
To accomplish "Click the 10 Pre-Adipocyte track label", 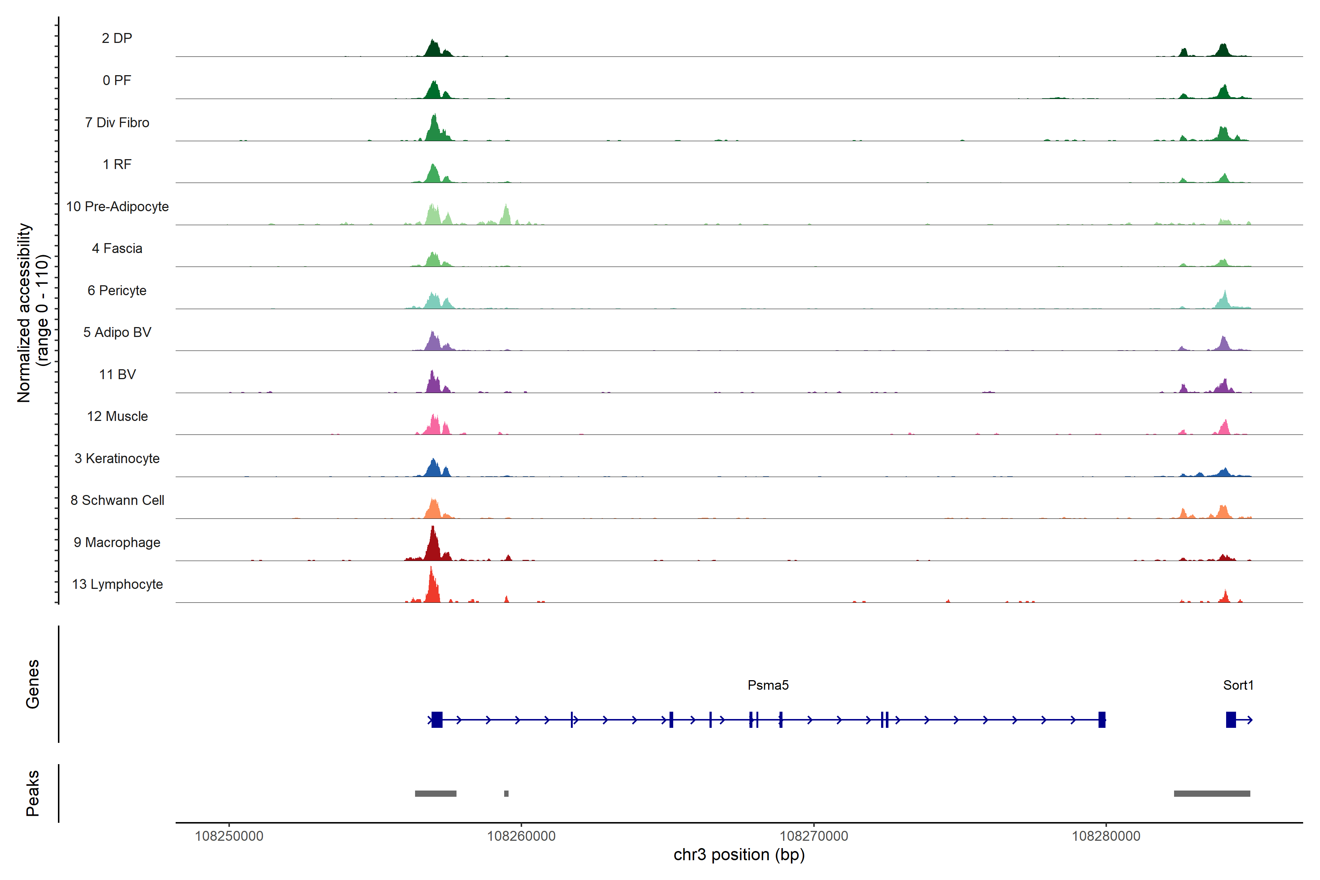I will [x=117, y=206].
